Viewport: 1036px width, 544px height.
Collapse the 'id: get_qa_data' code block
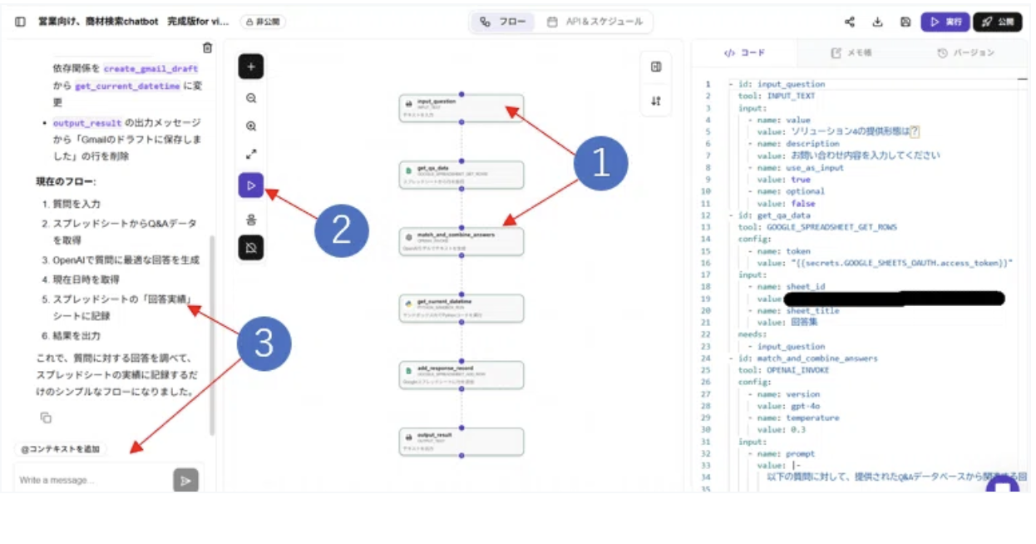730,215
